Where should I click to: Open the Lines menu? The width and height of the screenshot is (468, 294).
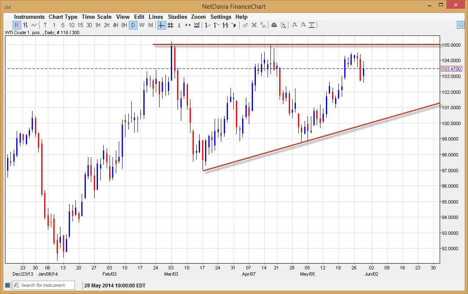156,17
